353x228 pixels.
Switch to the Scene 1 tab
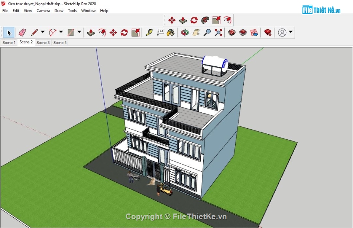tap(9, 43)
